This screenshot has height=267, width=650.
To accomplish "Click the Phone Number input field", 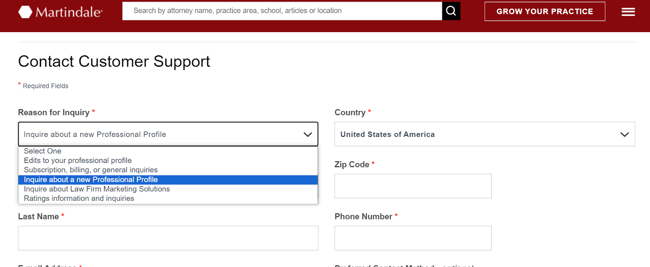I will [x=413, y=238].
